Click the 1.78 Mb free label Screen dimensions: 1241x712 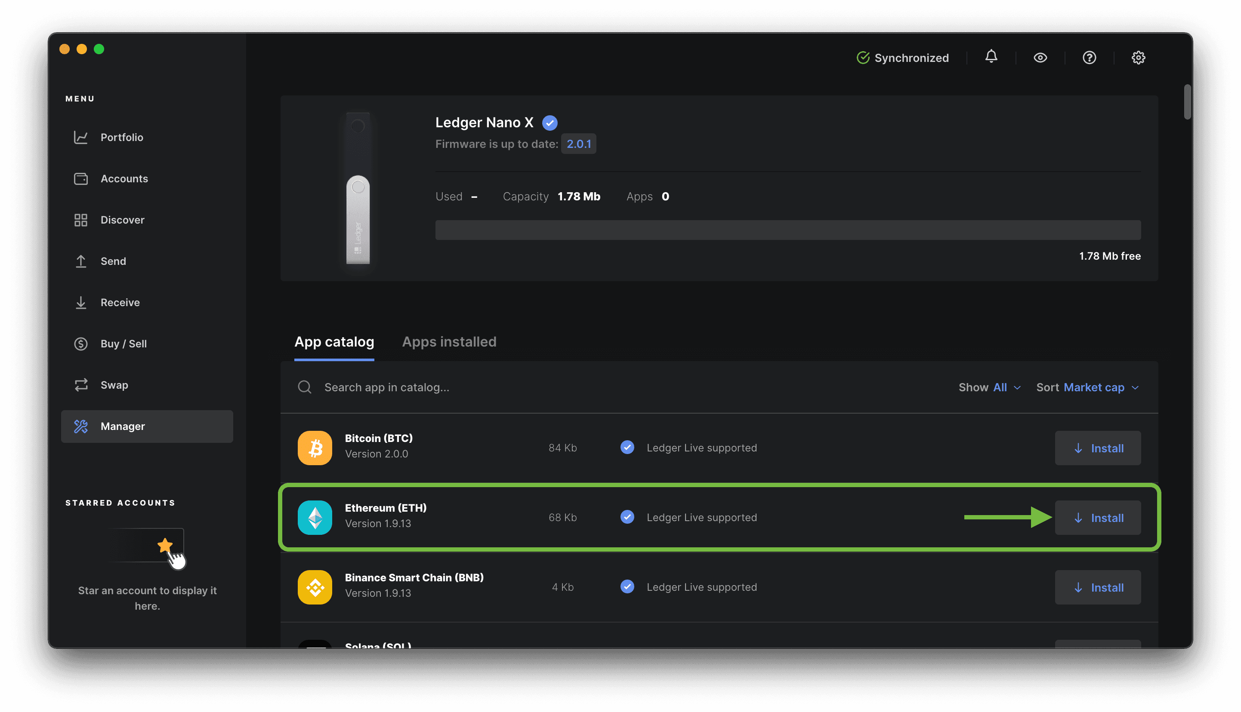click(x=1109, y=256)
